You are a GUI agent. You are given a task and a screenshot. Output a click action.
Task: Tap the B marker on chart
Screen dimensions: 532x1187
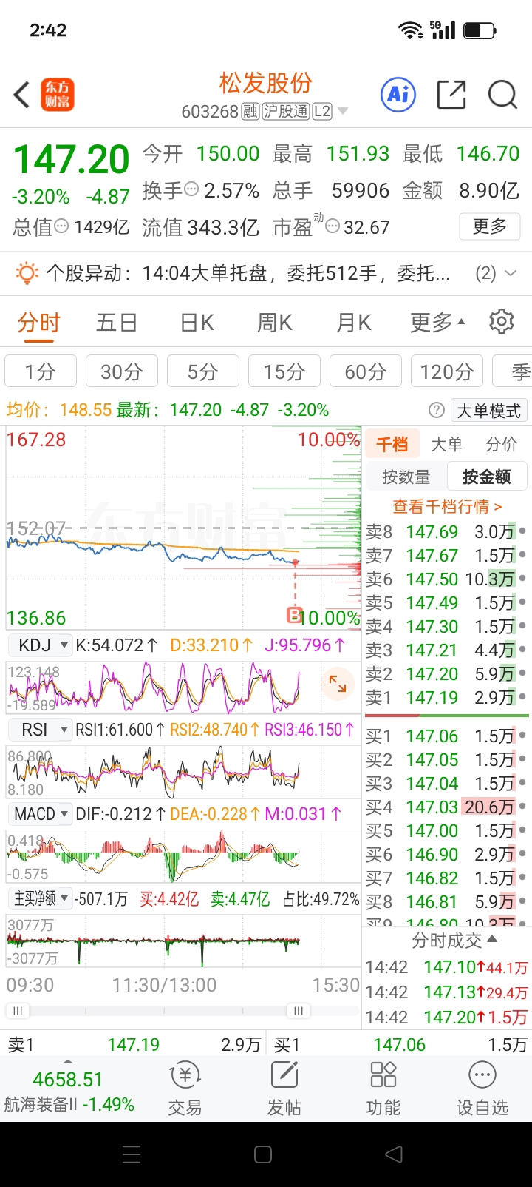click(x=294, y=615)
